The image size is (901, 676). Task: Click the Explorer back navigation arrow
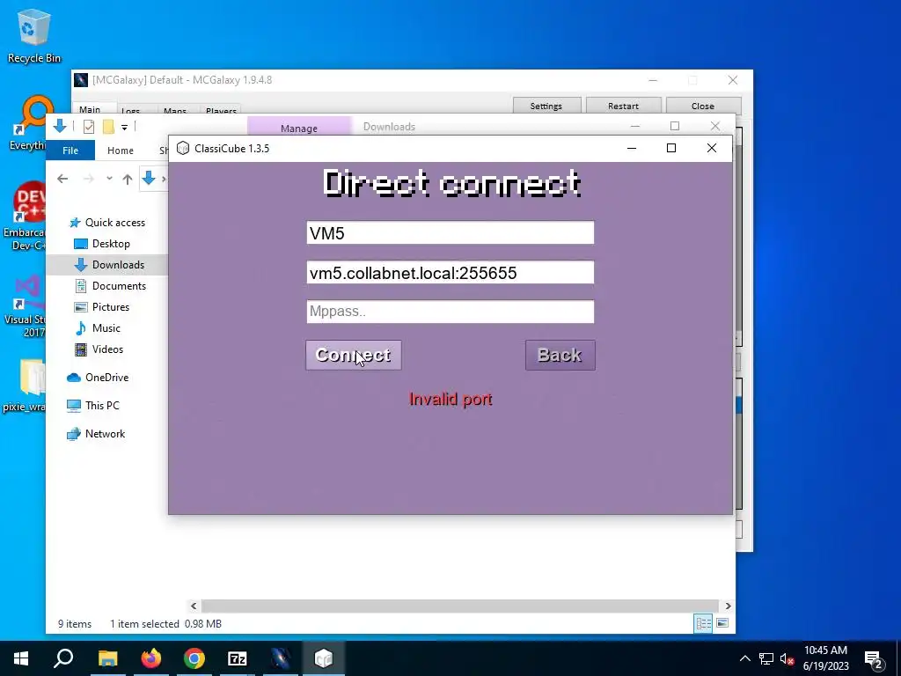(x=62, y=179)
